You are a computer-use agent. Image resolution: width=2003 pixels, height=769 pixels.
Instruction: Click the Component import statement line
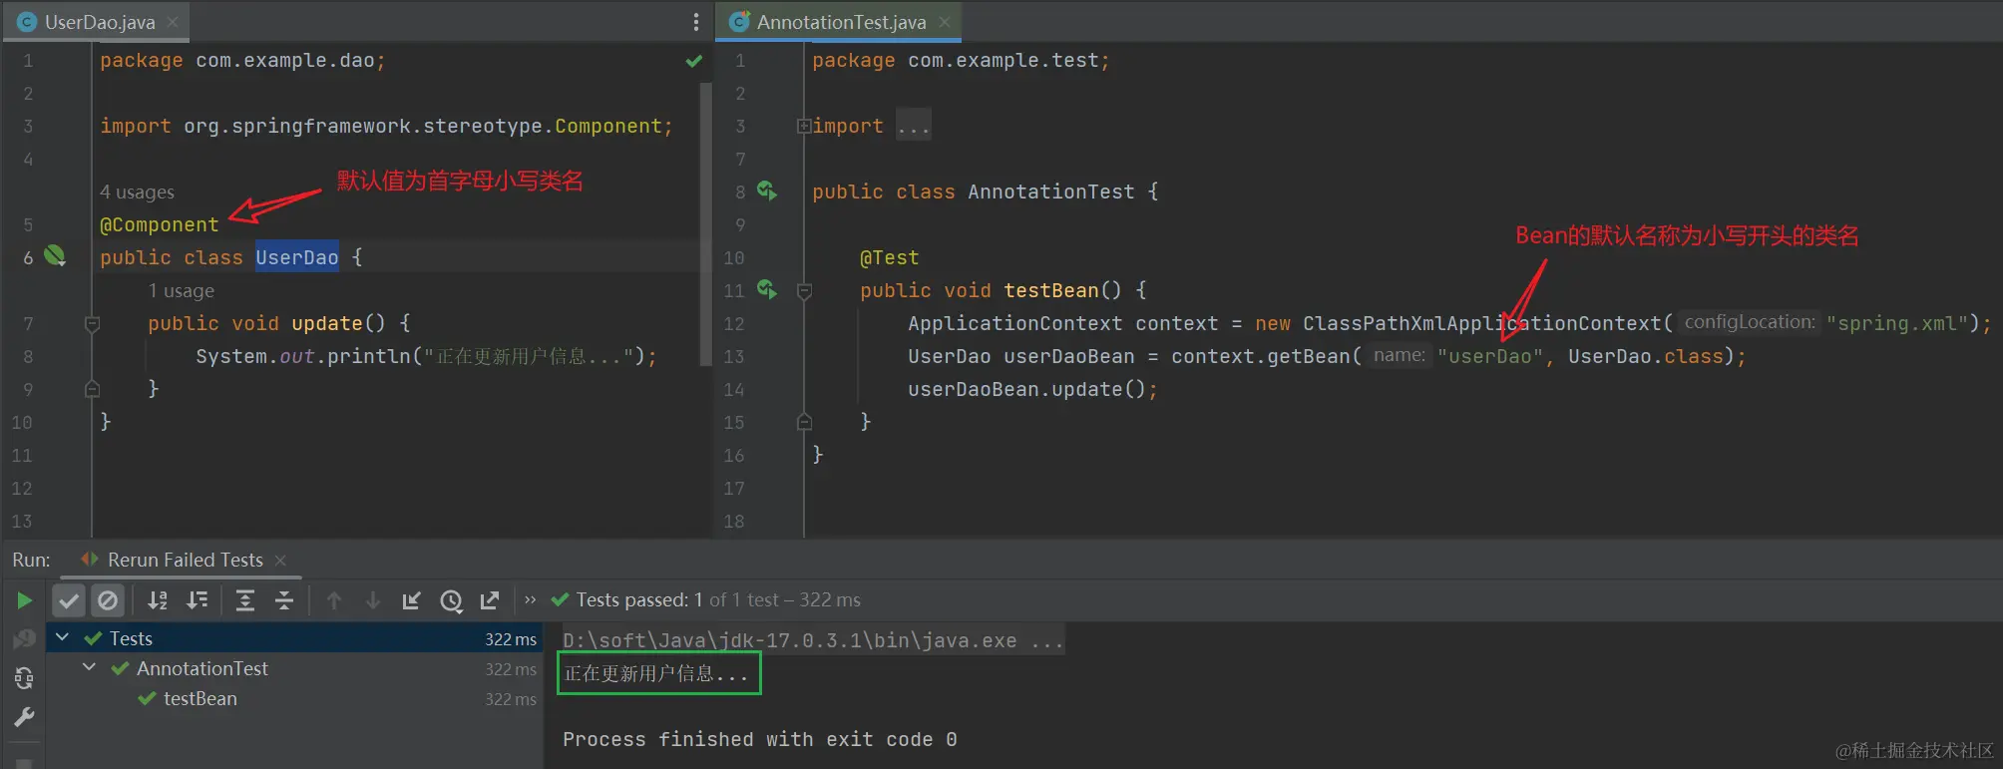click(386, 127)
